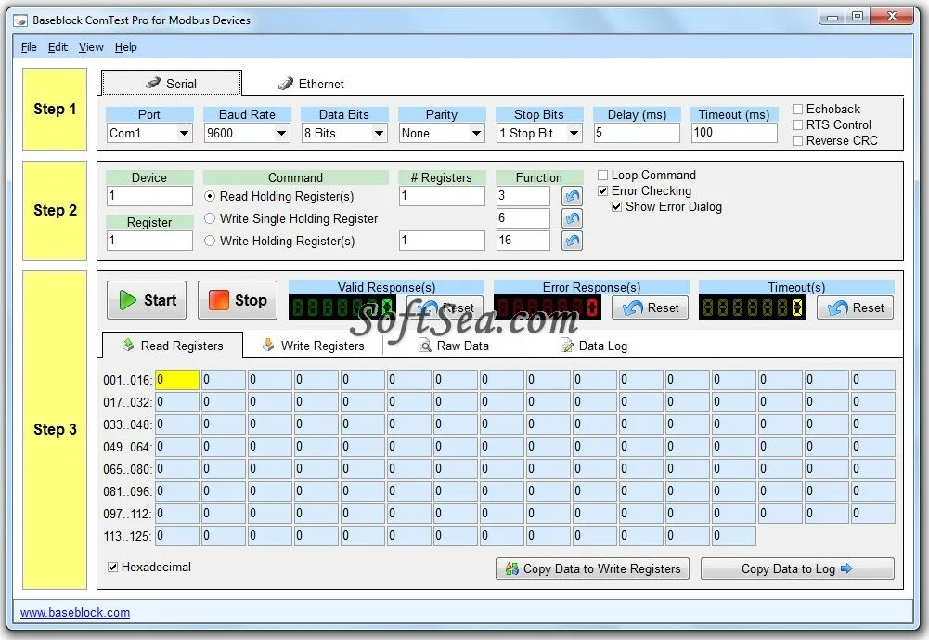
Task: Open the Data Bits dropdown
Action: tap(344, 133)
